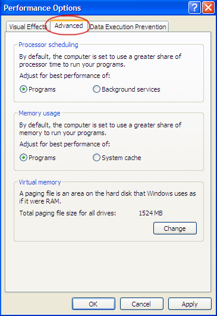The image size is (217, 316).
Task: Confirm settings with the OK button
Action: (x=93, y=304)
